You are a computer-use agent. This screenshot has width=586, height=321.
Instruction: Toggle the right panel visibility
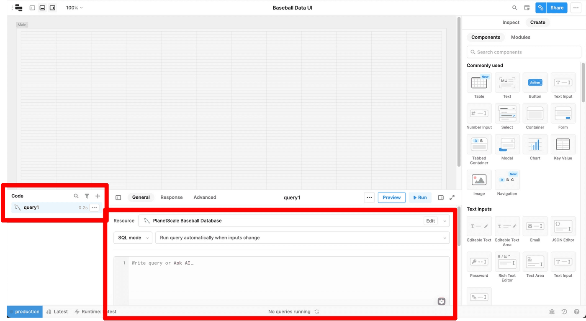[x=52, y=8]
